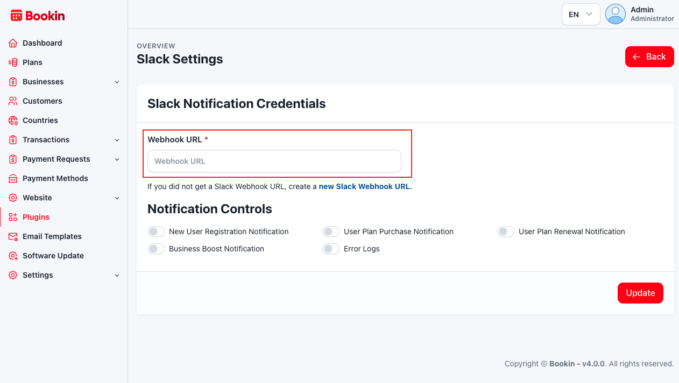Click the OVERVIEW breadcrumb text
The image size is (679, 383).
[x=156, y=46]
